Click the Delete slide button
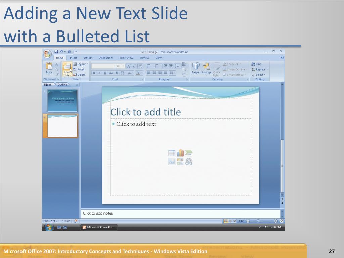Image resolution: width=344 pixels, height=258 pixels. point(79,75)
